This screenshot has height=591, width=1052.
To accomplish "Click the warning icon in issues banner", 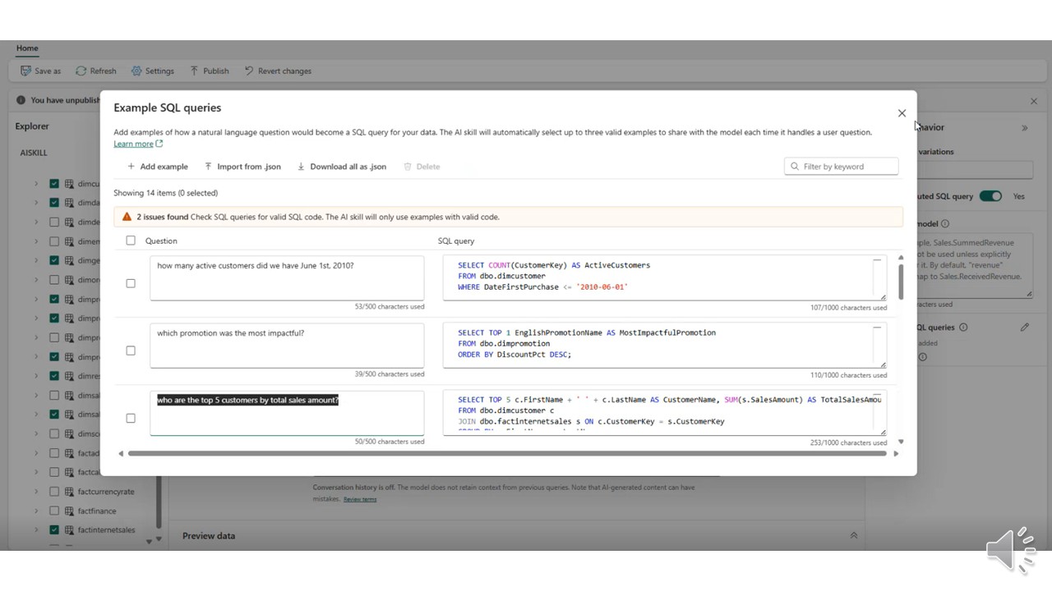I will tap(127, 217).
